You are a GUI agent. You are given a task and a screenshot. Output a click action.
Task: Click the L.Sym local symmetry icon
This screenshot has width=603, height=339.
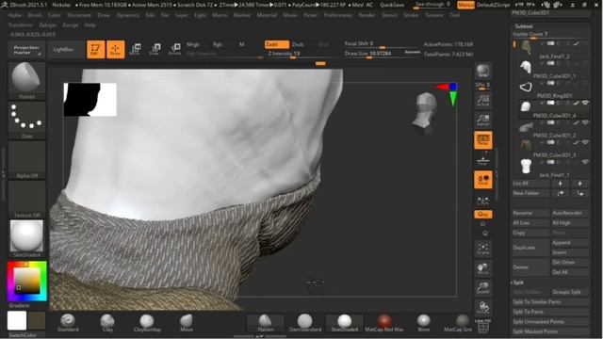tap(483, 201)
